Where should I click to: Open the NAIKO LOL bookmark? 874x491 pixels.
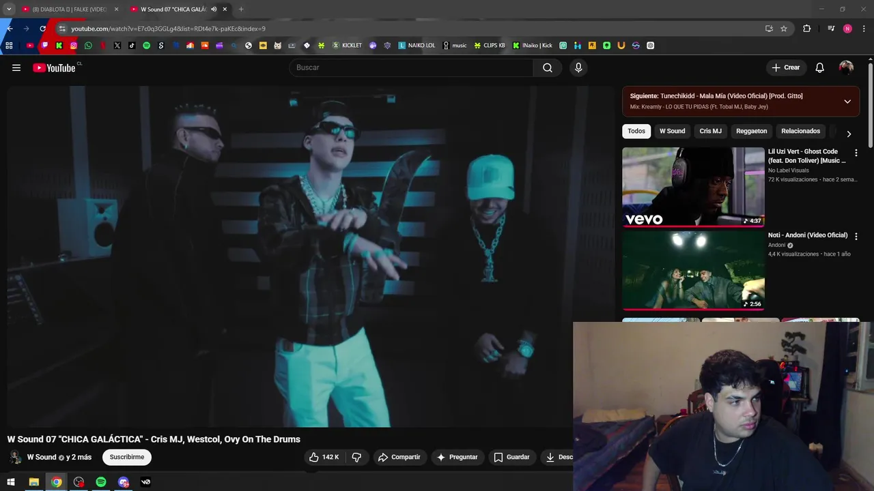point(417,46)
